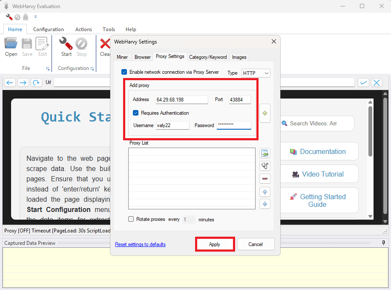391x290 pixels.
Task: Click Reset settings to defaults link
Action: pyautogui.click(x=140, y=244)
